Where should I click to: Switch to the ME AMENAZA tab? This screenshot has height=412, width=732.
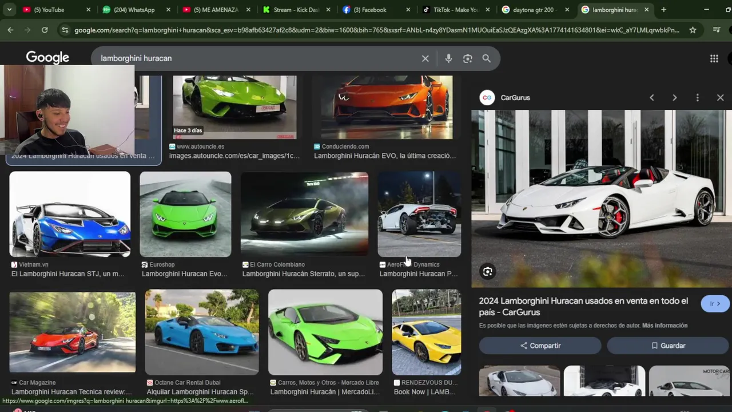[x=216, y=10]
